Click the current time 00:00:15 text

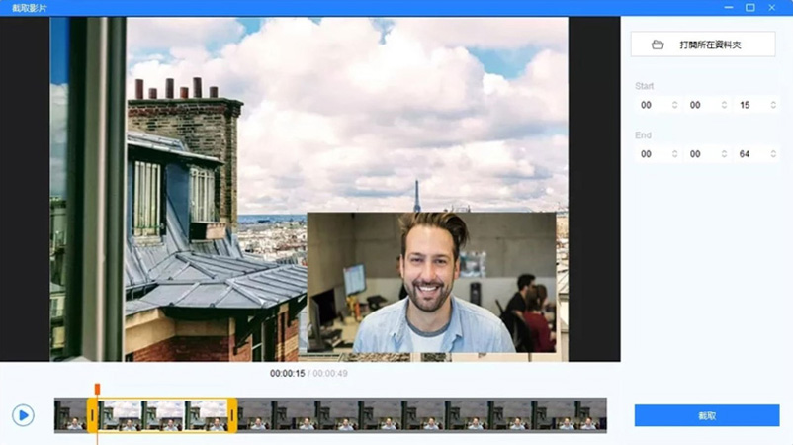point(288,373)
